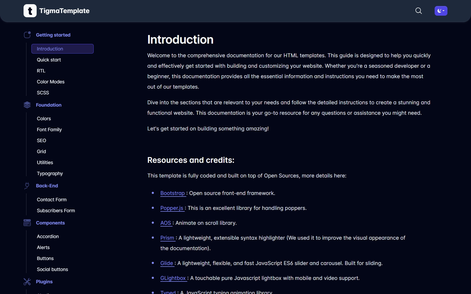Open the Social buttons page

pyautogui.click(x=52, y=269)
